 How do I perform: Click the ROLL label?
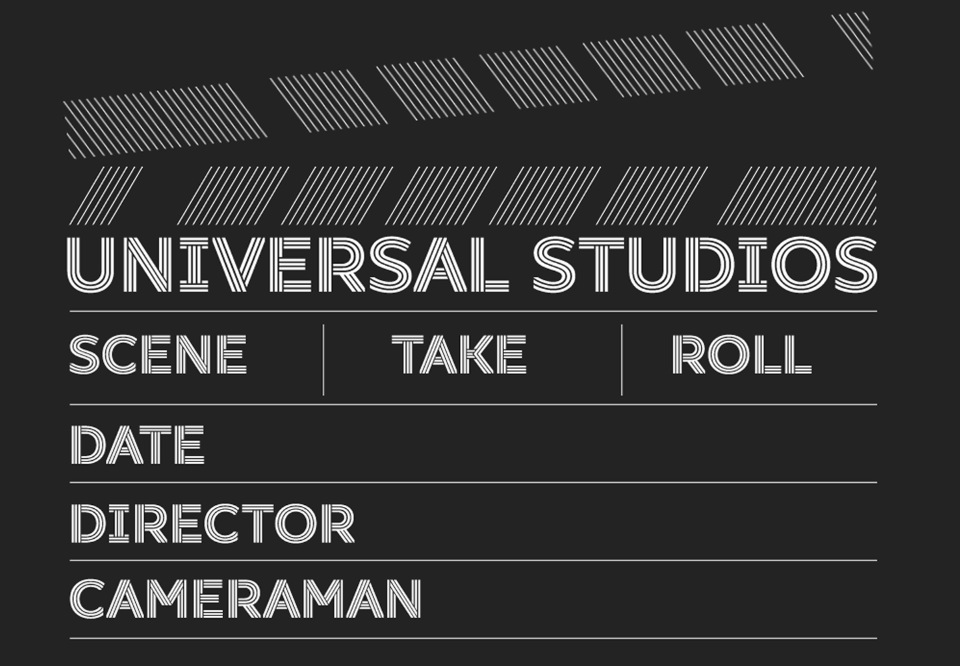point(741,354)
